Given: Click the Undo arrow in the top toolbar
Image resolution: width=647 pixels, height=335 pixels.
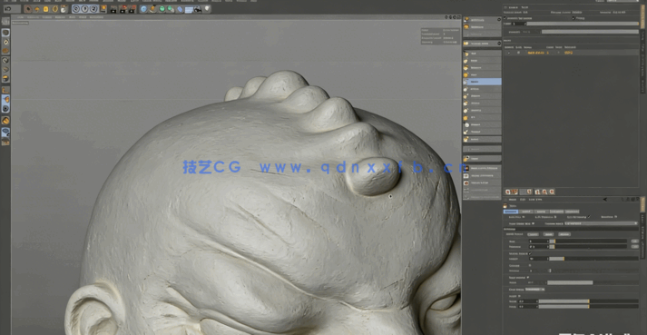Looking at the screenshot, I should coord(8,9).
